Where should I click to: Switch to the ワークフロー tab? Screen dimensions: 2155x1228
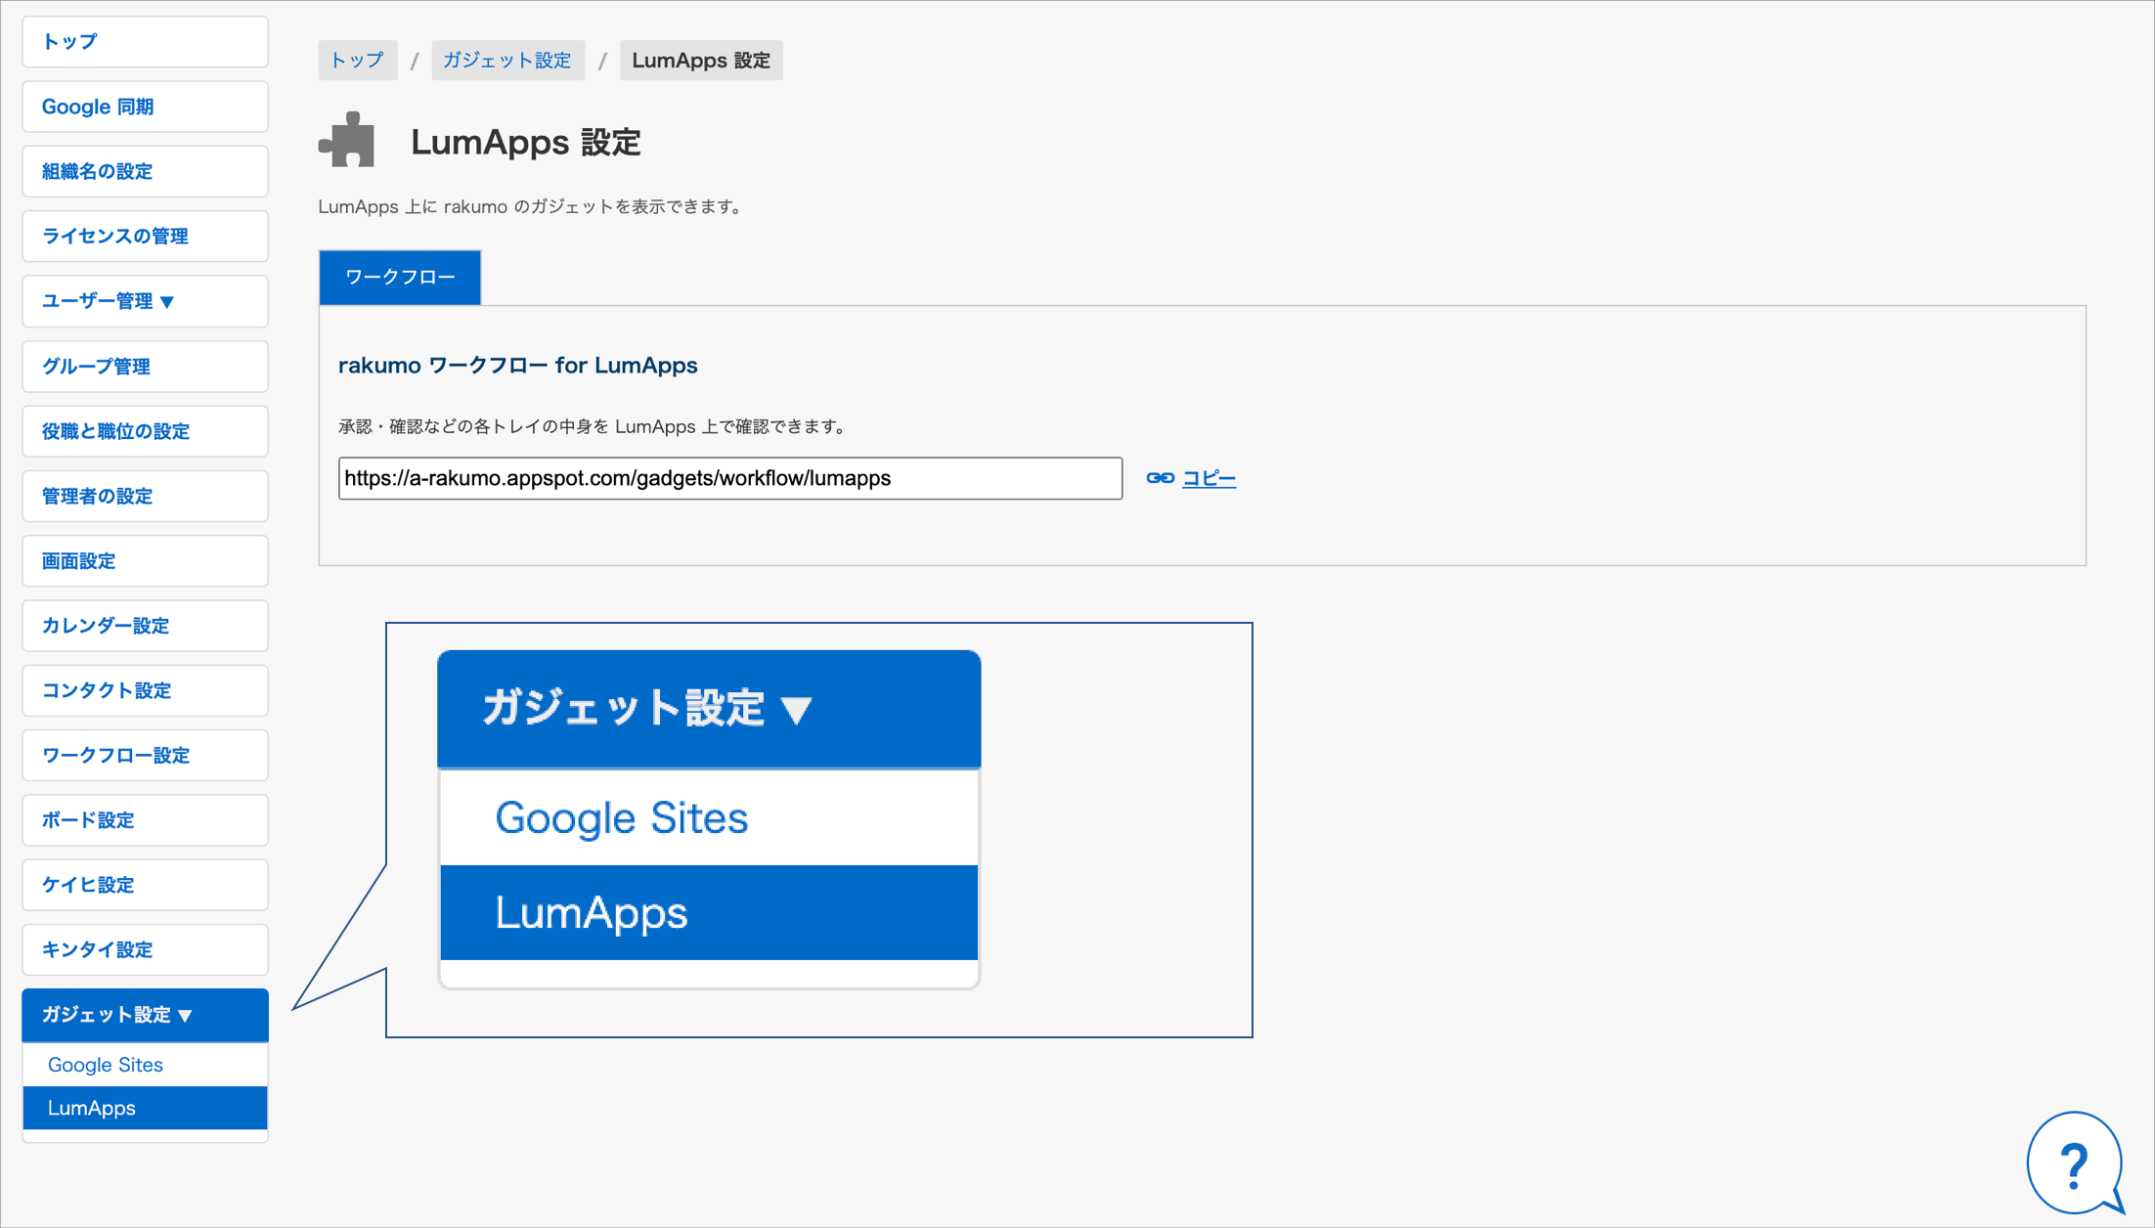400,278
